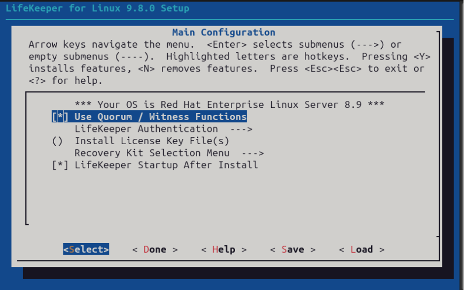Viewport: 464px width, 290px height.
Task: Open Recovery Kit Selection Menu submenu
Action: [169, 153]
